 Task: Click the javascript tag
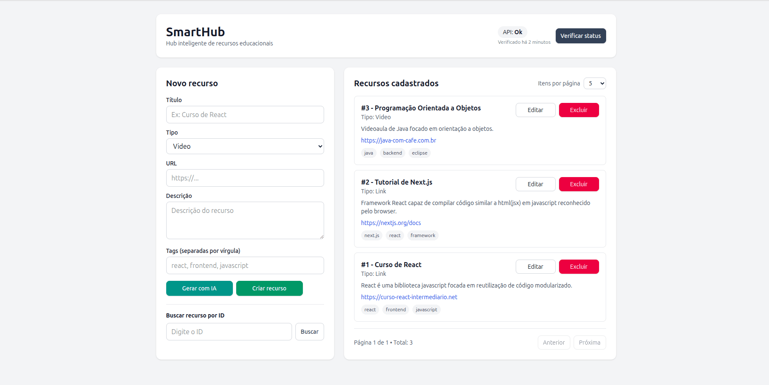tap(426, 310)
